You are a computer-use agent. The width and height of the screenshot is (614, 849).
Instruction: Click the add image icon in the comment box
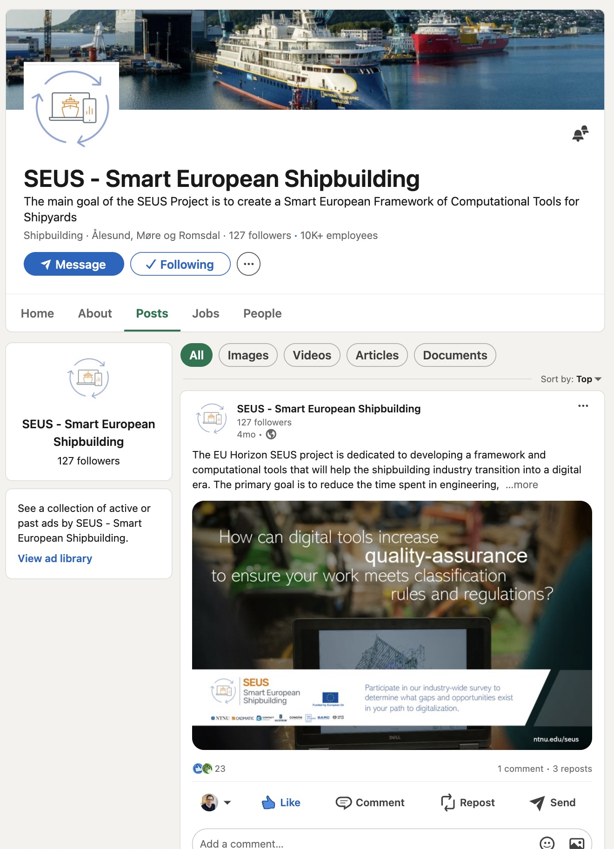pyautogui.click(x=577, y=842)
